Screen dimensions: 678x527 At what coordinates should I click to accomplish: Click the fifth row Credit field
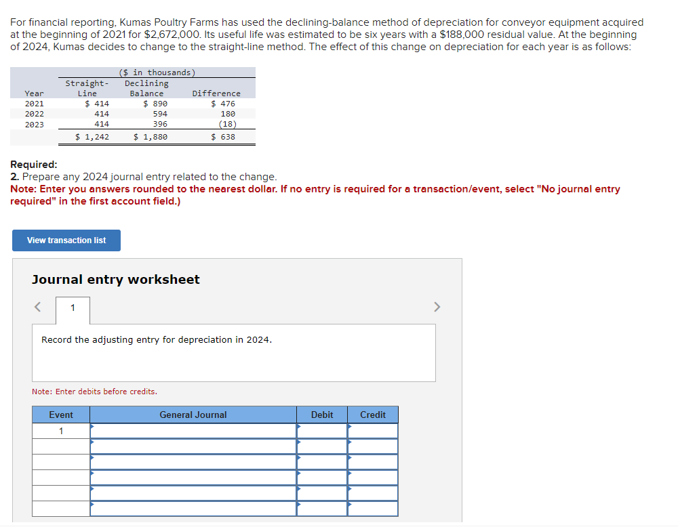point(373,493)
